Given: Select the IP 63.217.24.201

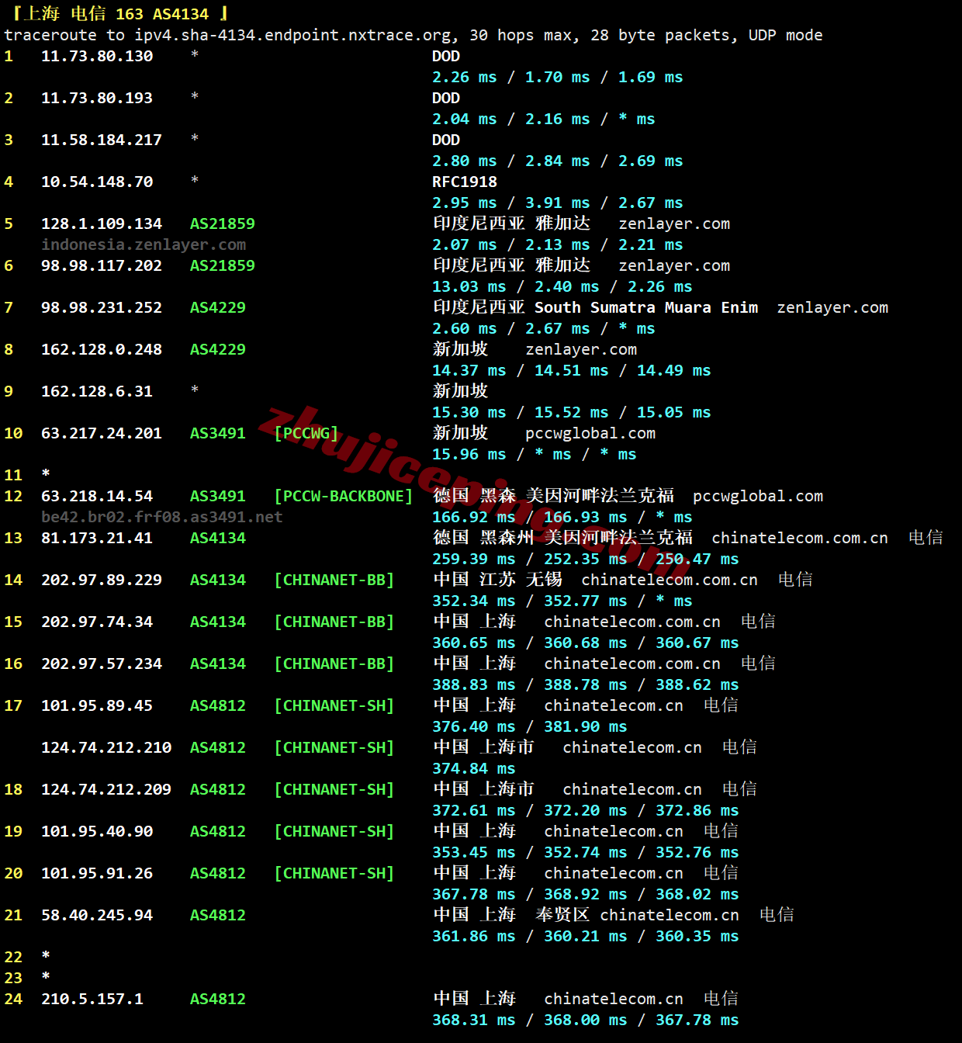Looking at the screenshot, I should [102, 433].
